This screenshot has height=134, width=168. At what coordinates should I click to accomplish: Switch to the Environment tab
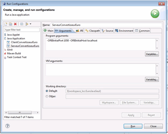pyautogui.click(x=124, y=31)
